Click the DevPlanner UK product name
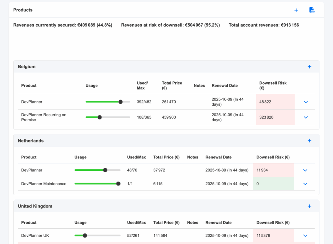 pyautogui.click(x=35, y=236)
